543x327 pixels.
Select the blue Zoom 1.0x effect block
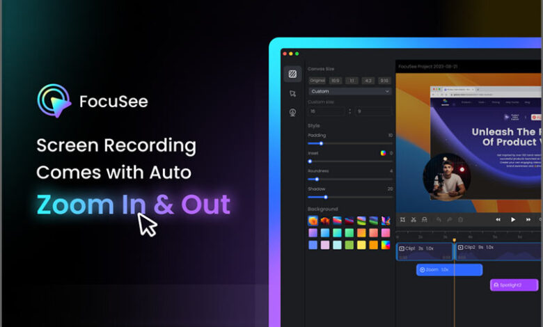pyautogui.click(x=449, y=269)
